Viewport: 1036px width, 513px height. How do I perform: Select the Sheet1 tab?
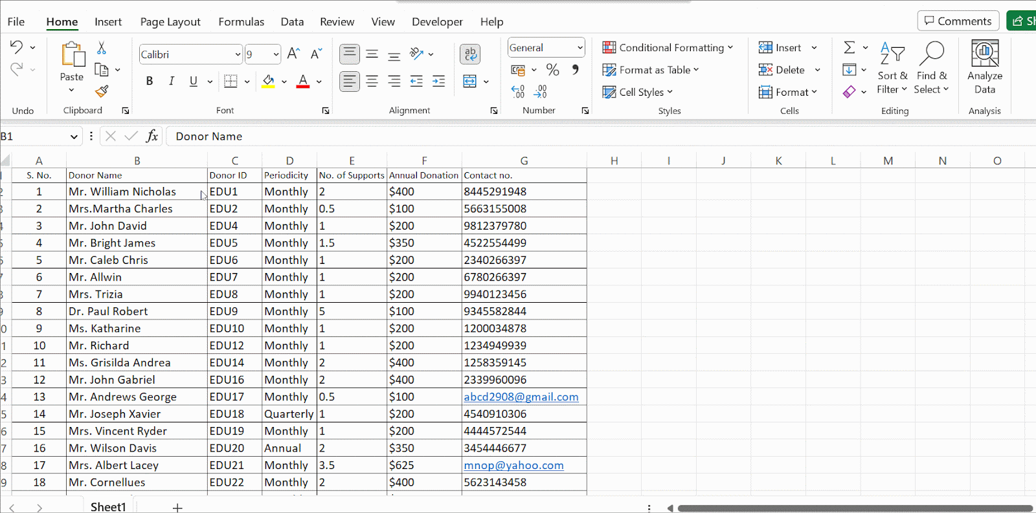(x=108, y=507)
